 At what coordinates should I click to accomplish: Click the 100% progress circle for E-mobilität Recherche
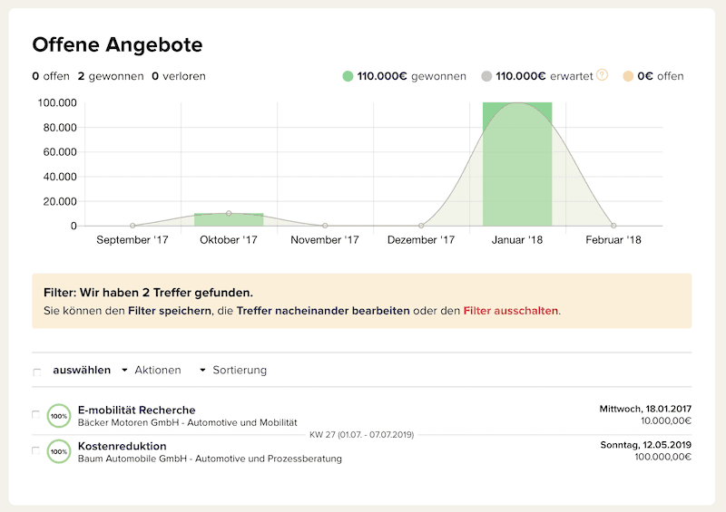pyautogui.click(x=58, y=416)
